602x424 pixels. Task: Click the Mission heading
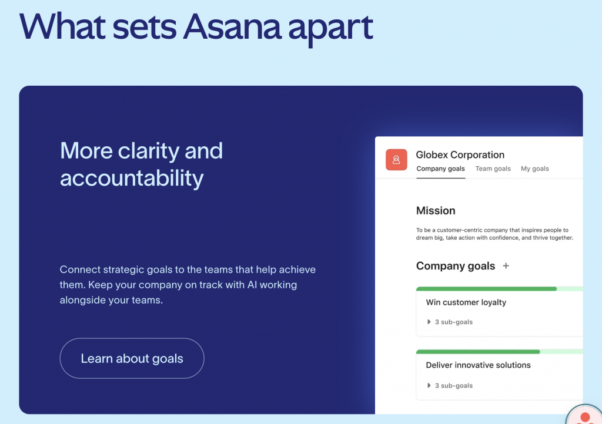point(436,210)
